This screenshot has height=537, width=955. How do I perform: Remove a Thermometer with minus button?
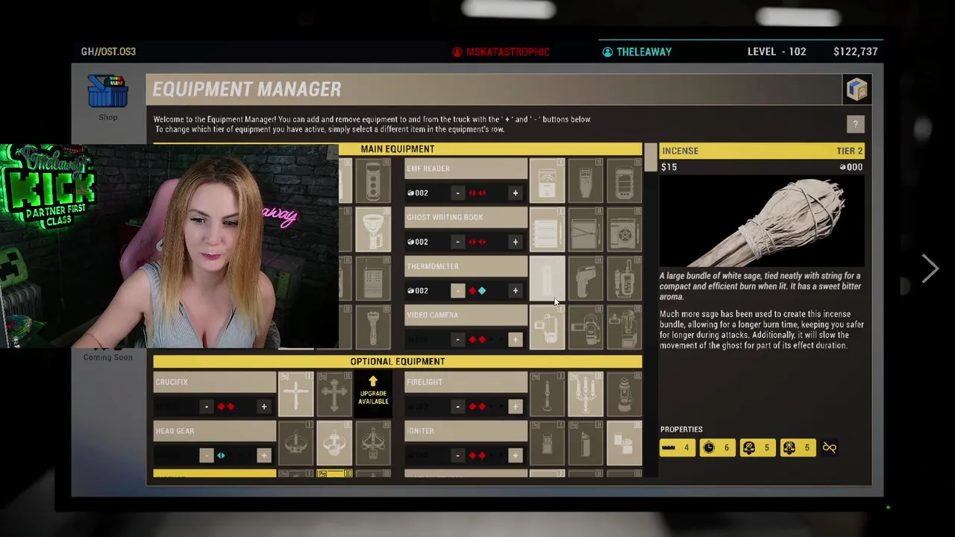(457, 291)
